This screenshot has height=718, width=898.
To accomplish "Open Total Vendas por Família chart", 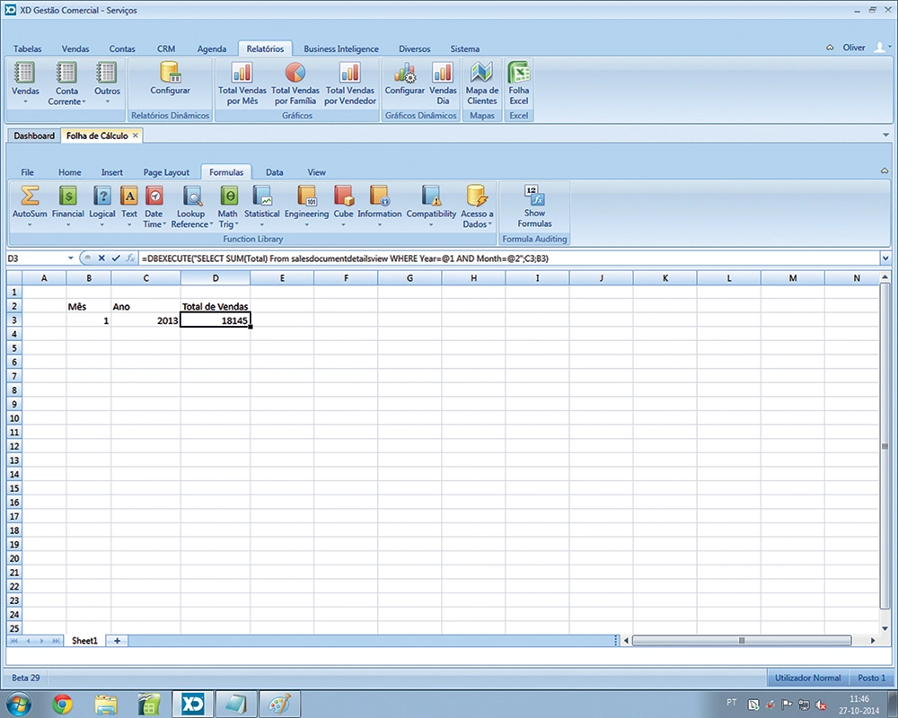I will tap(295, 74).
